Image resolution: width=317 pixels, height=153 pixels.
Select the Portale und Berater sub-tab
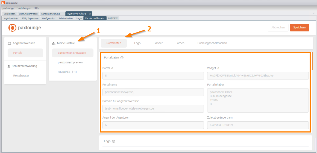point(95,18)
